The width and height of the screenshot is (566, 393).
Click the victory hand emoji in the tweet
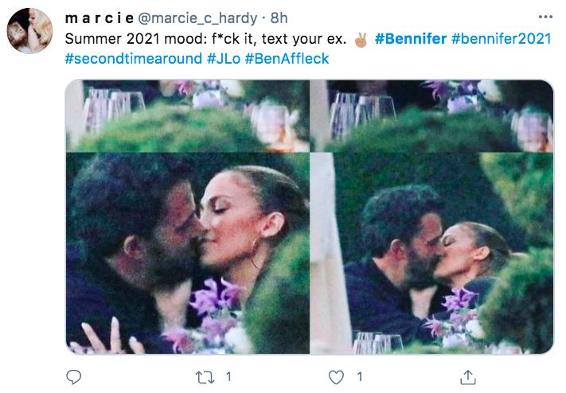point(360,38)
